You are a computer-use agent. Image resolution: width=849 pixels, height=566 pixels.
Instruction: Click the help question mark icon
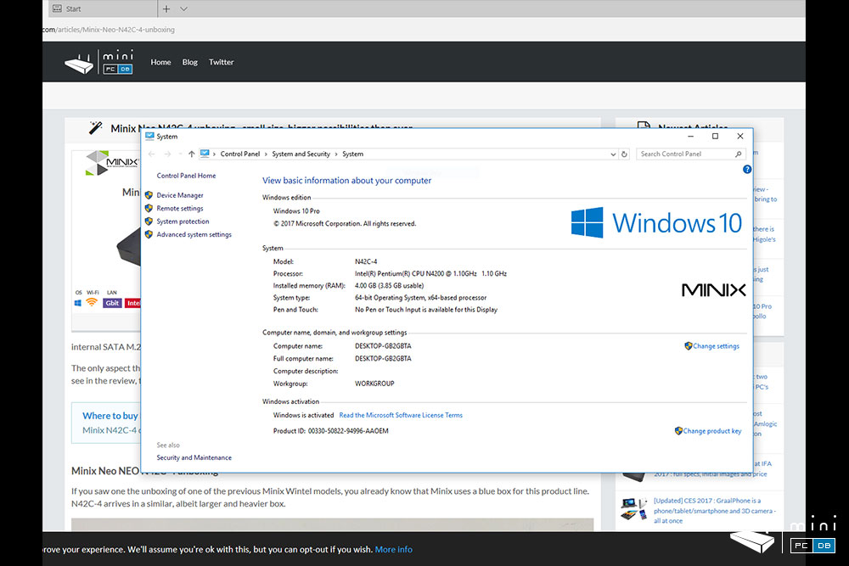[747, 170]
